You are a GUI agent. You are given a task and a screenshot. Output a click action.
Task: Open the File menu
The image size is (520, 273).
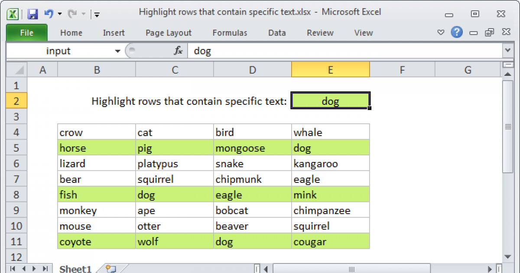[26, 32]
